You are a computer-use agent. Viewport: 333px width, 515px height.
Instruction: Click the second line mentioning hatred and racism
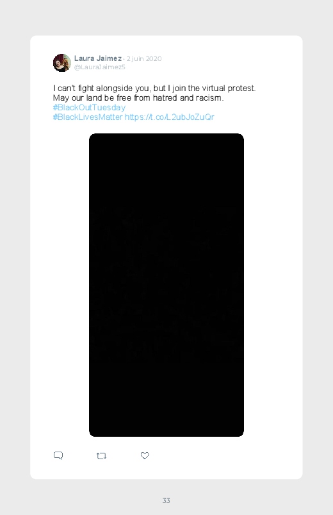coord(138,98)
